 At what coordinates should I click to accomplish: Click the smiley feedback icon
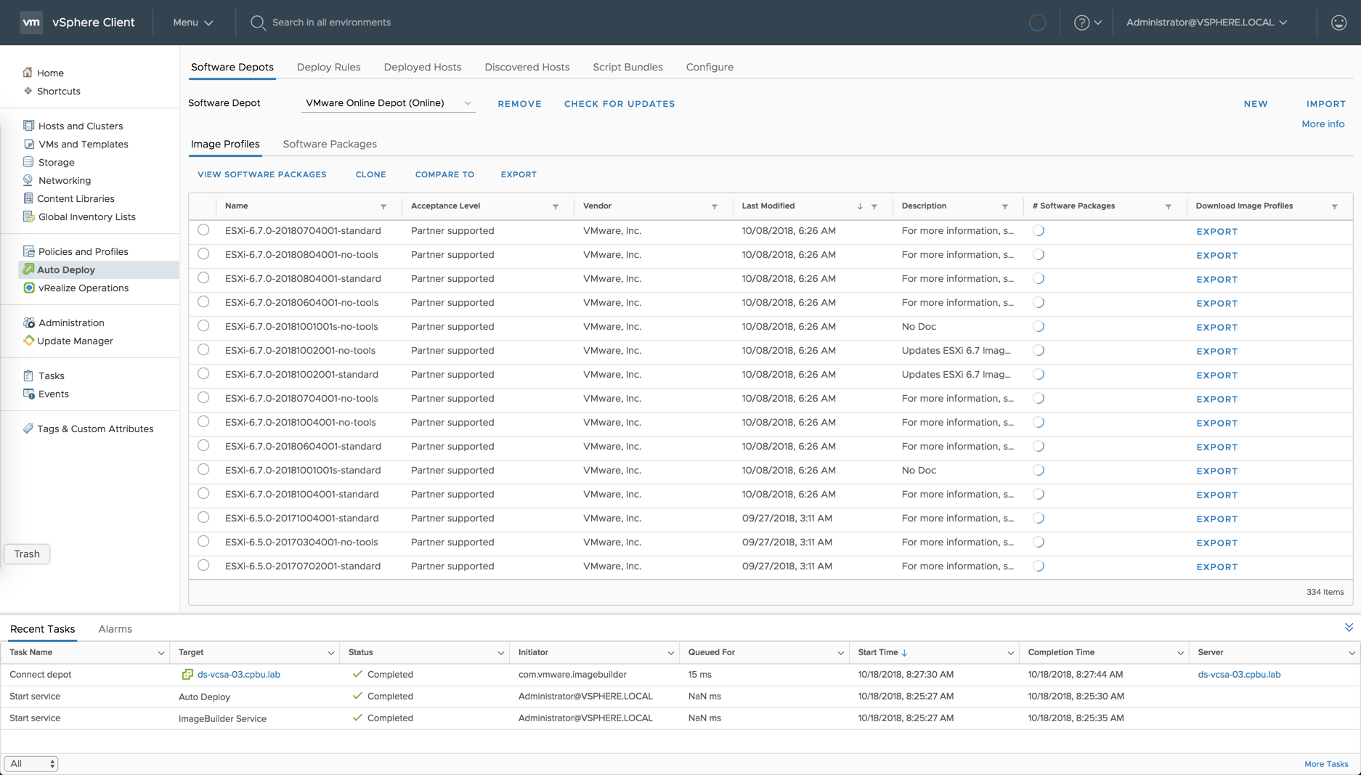point(1338,23)
